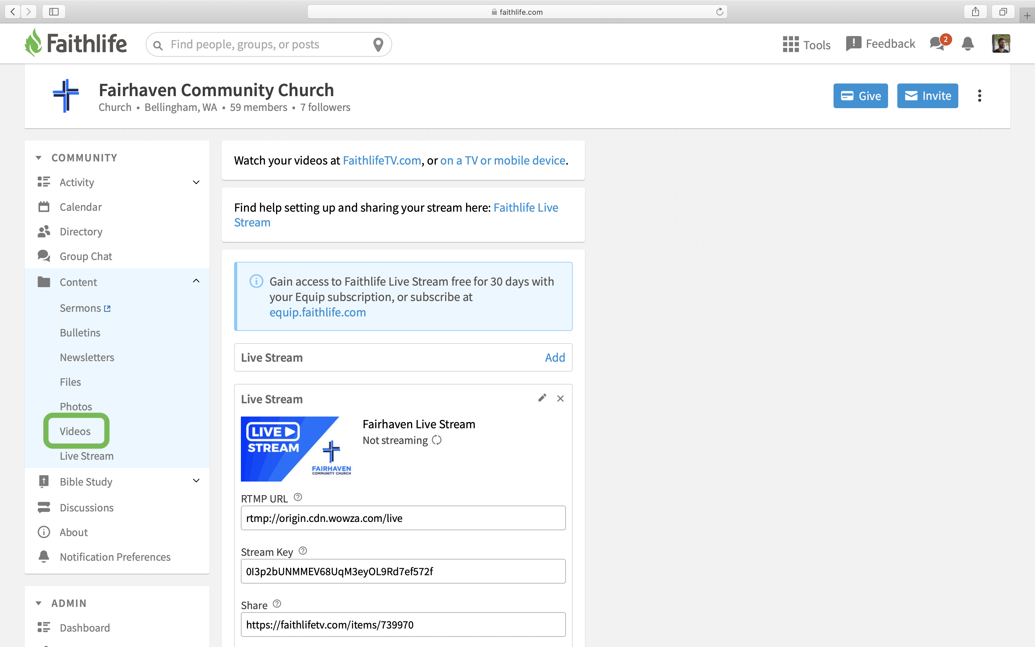Click the location pin in search bar
Image resolution: width=1035 pixels, height=647 pixels.
point(378,44)
